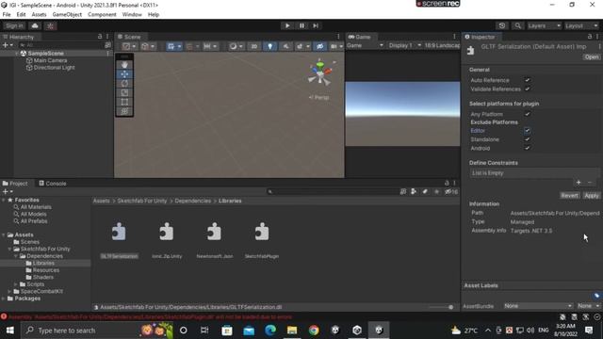Open the Undo History icon

click(502, 25)
